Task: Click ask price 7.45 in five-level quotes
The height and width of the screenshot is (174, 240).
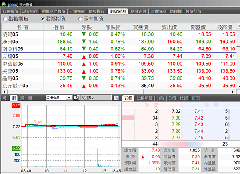Action: 199,138
